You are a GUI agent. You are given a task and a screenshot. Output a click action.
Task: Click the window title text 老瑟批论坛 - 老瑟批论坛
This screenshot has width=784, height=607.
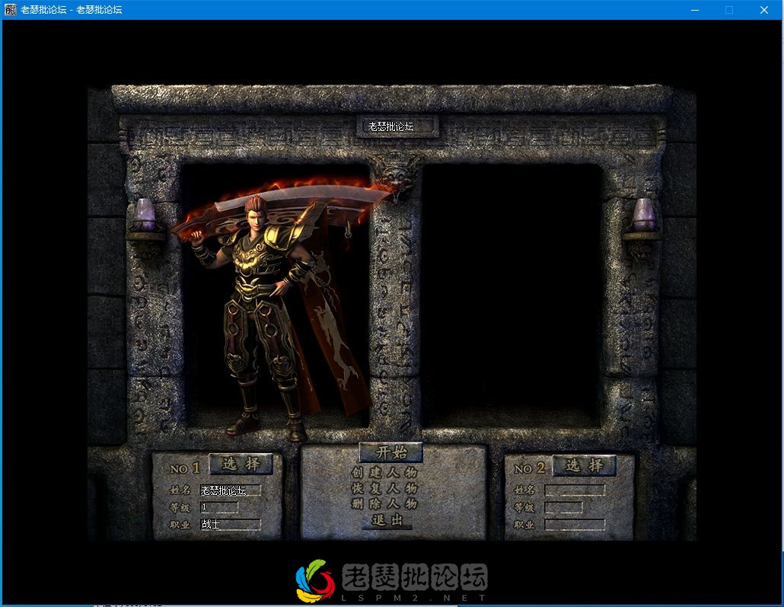click(x=71, y=9)
